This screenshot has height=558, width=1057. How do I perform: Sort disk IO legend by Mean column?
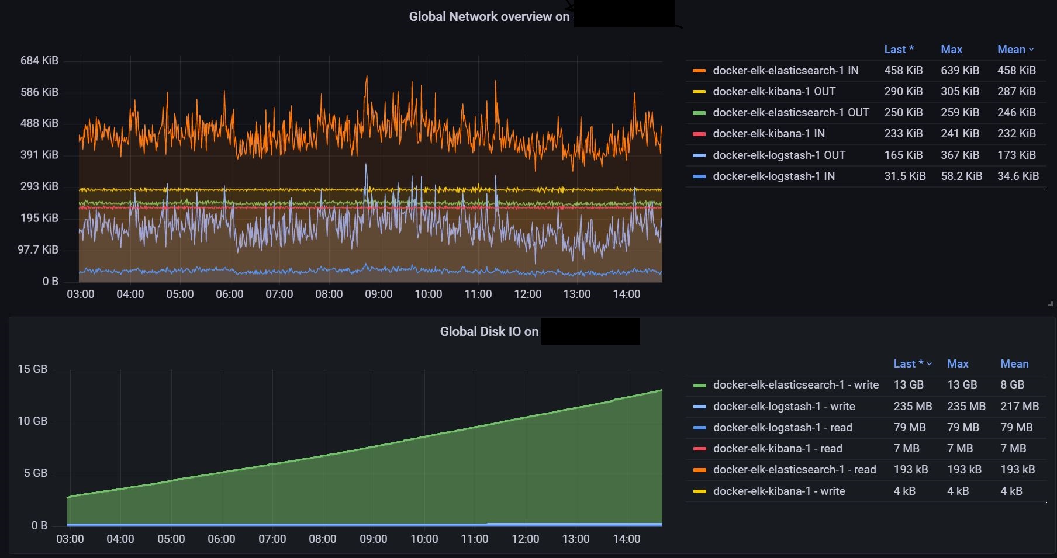(x=1014, y=364)
